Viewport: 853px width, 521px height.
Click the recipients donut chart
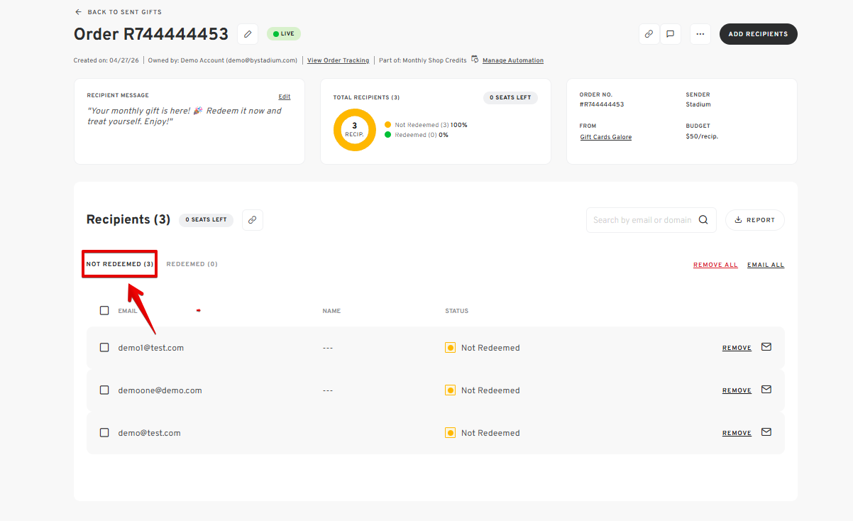[x=355, y=130]
